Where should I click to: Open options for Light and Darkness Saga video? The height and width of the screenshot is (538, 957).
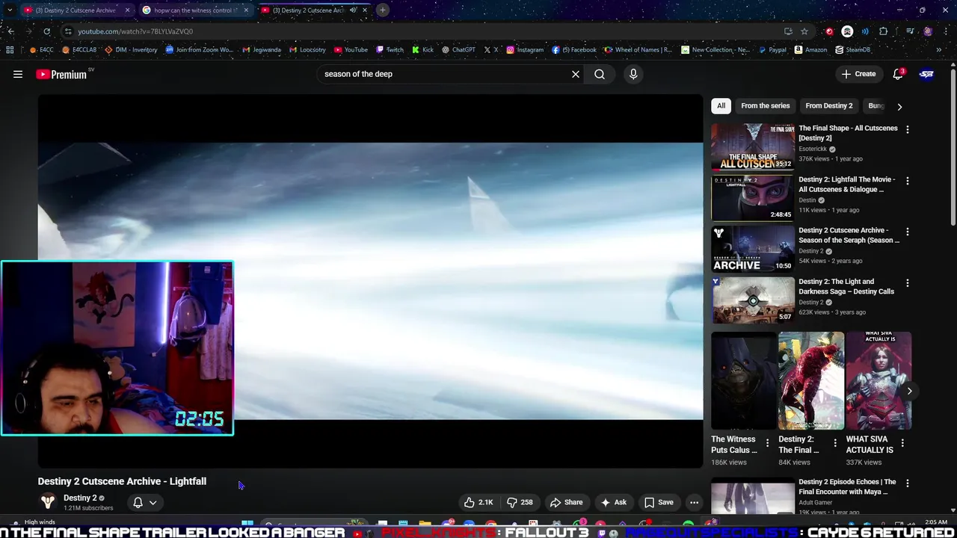click(908, 283)
